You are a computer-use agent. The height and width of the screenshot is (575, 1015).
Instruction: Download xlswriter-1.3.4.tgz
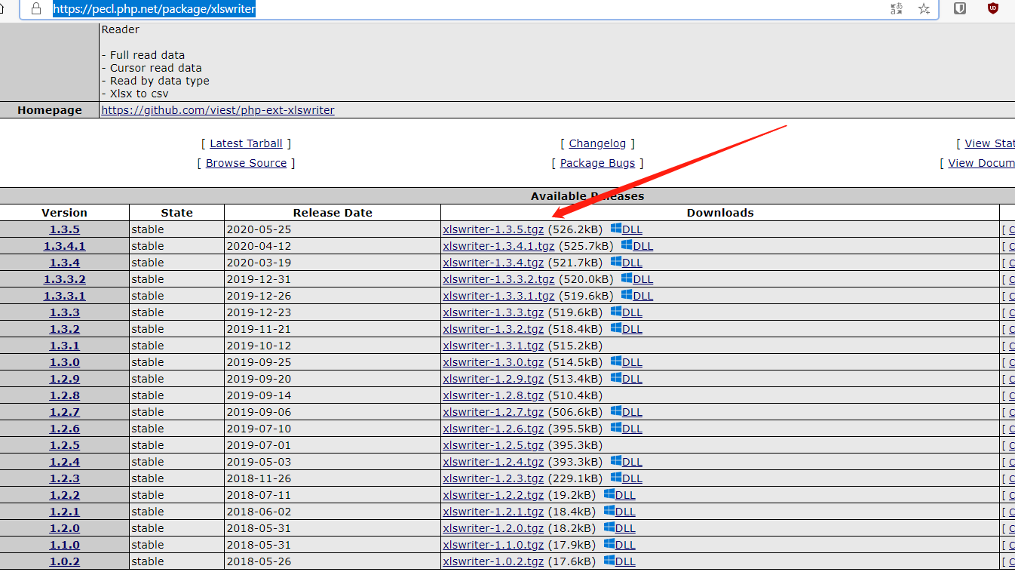click(493, 263)
